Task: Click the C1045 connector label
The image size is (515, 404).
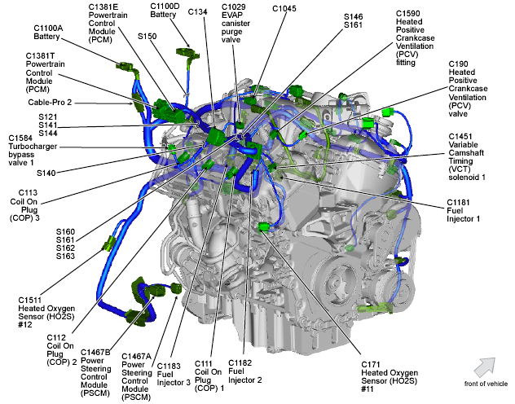Action: coord(284,8)
